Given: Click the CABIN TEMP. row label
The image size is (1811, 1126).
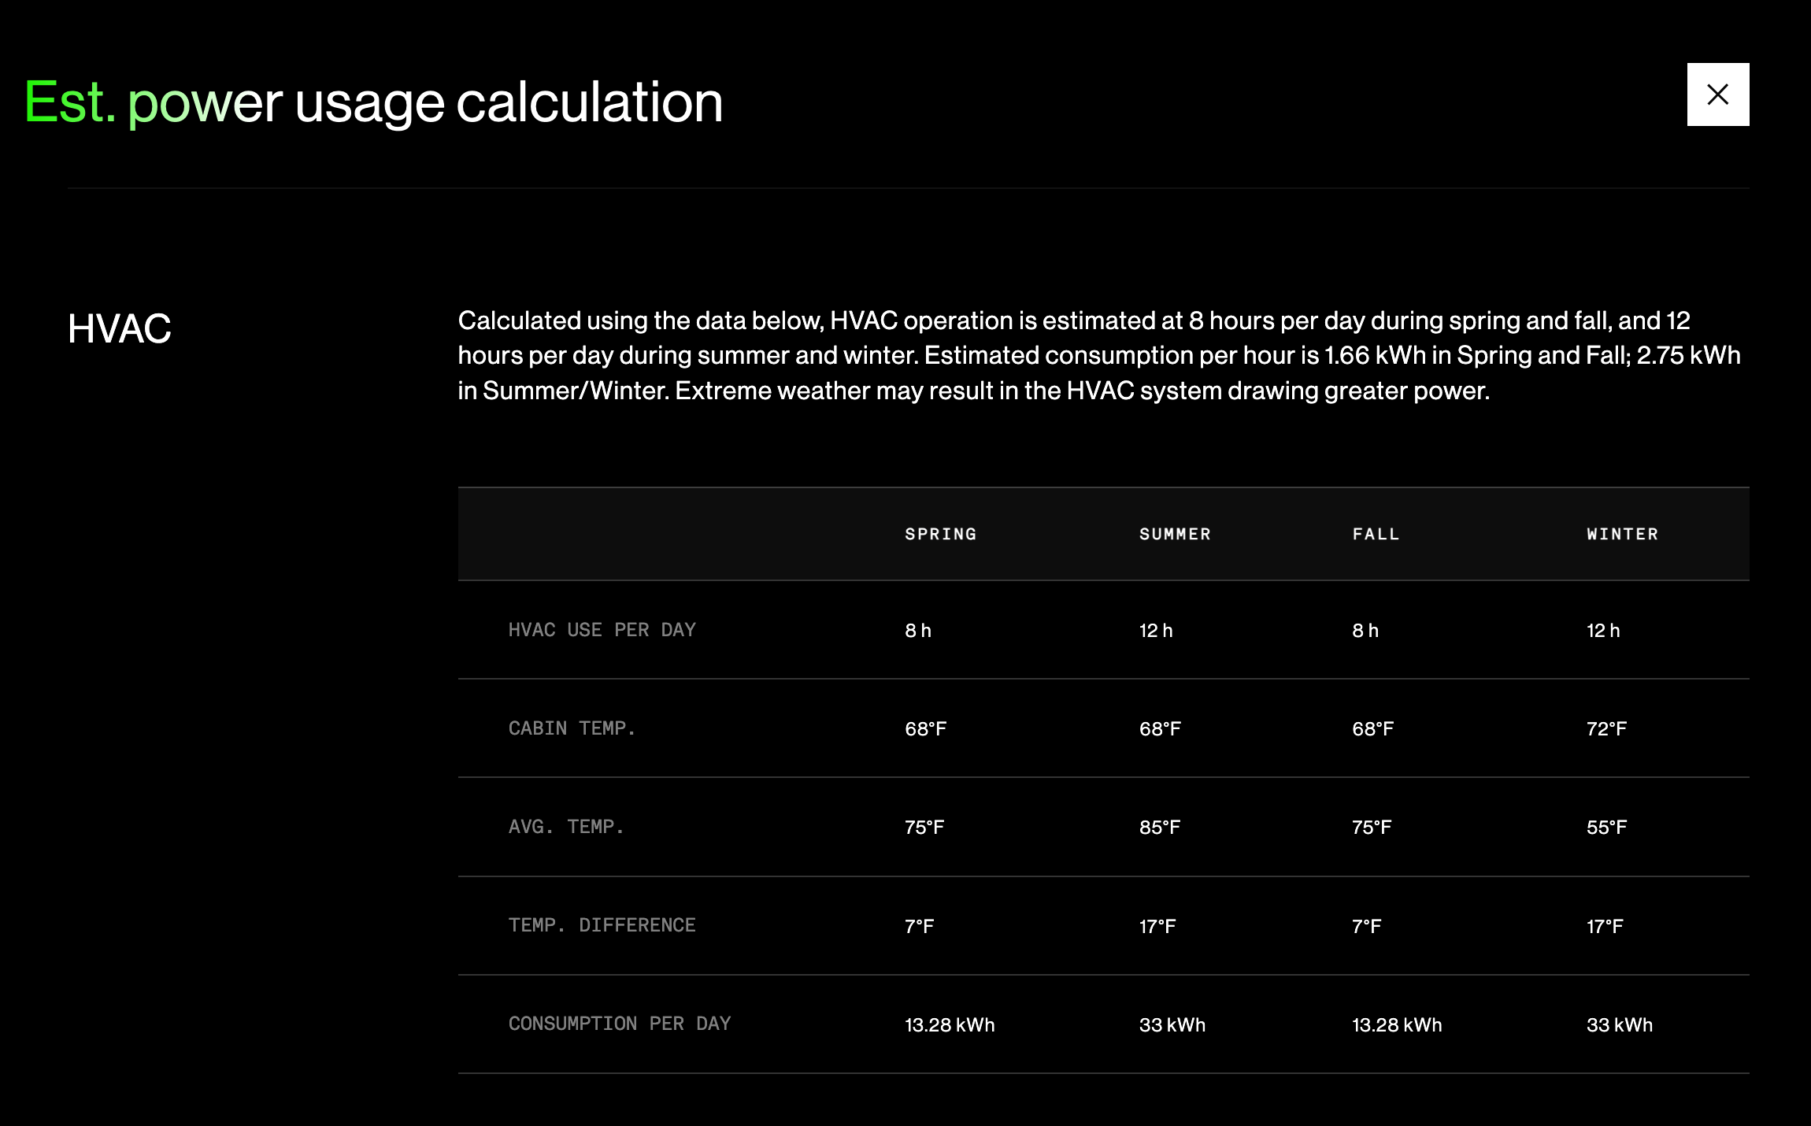Looking at the screenshot, I should click(x=571, y=728).
